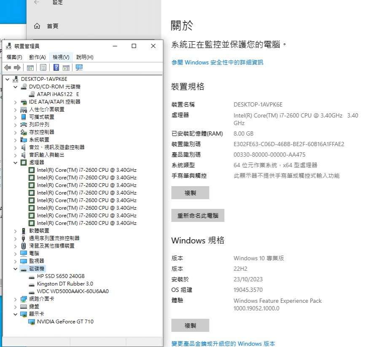Viewport: 376px width, 347px height.
Task: Open 參閱 Windows 安全性中的詳細資訊 link
Action: [x=217, y=62]
